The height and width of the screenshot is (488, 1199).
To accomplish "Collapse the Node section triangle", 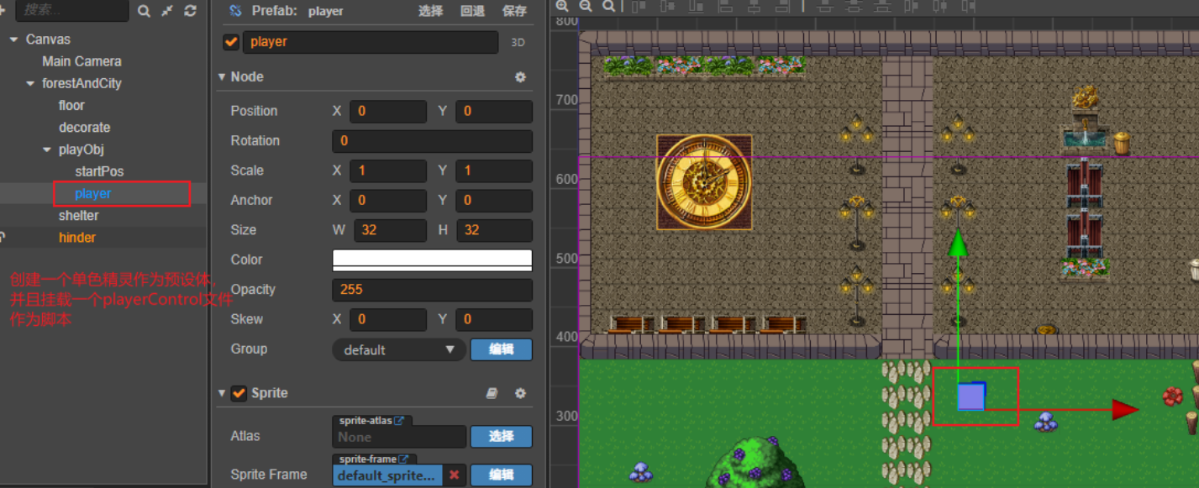I will coord(222,76).
